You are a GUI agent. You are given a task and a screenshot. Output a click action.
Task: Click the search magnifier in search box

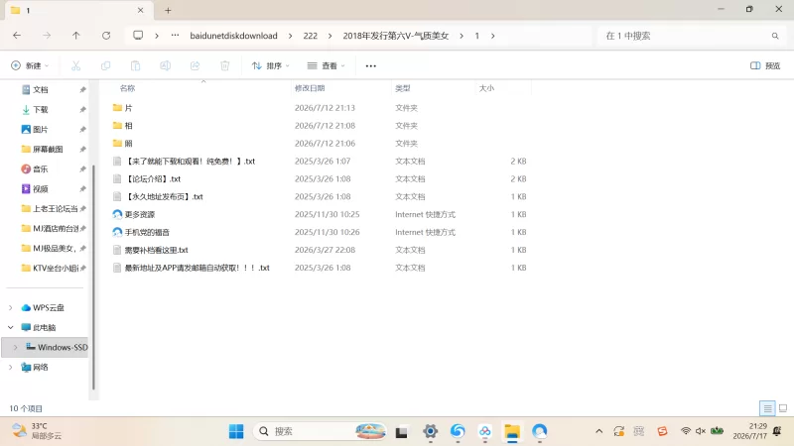coord(775,36)
